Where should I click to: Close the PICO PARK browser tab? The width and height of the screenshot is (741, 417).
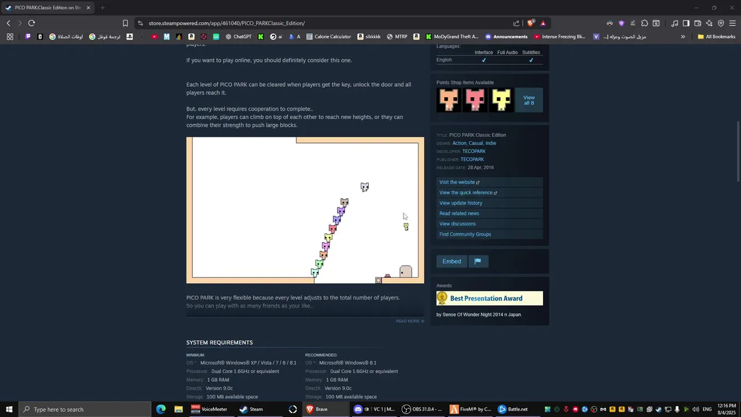(88, 8)
